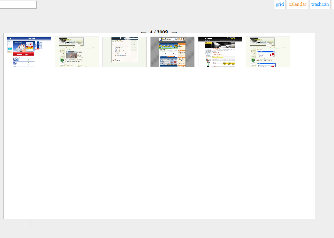Go to previous month with left arrow
The image size is (334, 238).
pos(143,32)
